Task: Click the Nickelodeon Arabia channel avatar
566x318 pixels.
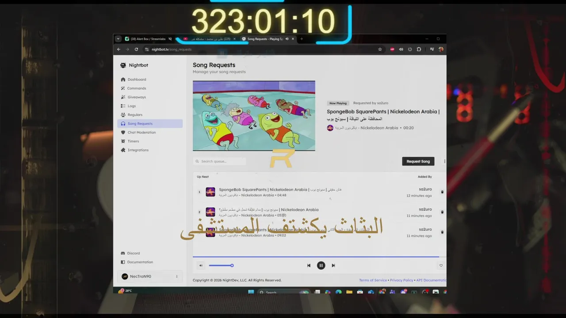Action: click(330, 128)
